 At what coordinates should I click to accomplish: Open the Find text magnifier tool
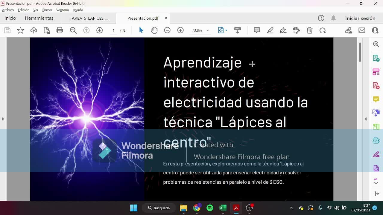pyautogui.click(x=73, y=30)
